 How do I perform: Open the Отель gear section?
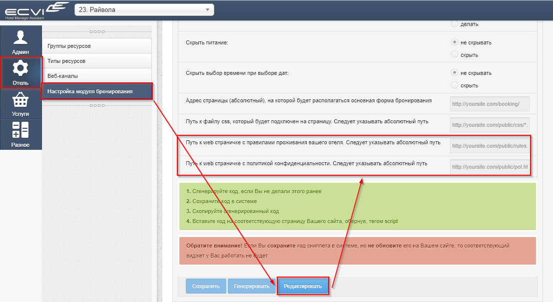click(x=20, y=72)
